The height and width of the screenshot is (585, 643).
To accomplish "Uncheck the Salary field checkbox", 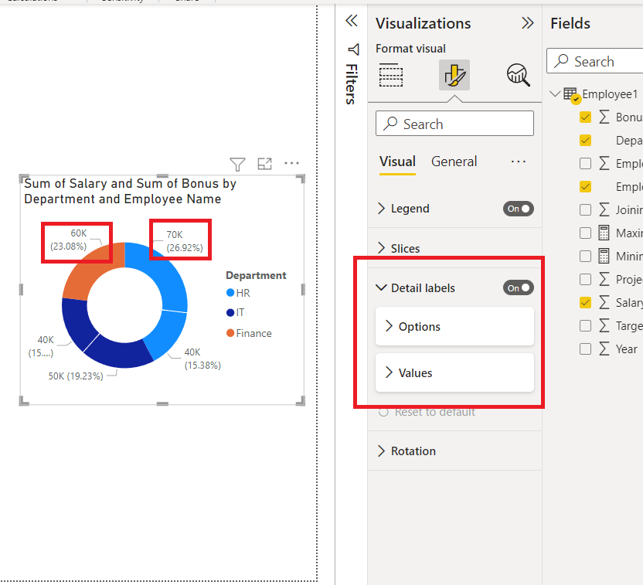I will pyautogui.click(x=585, y=302).
